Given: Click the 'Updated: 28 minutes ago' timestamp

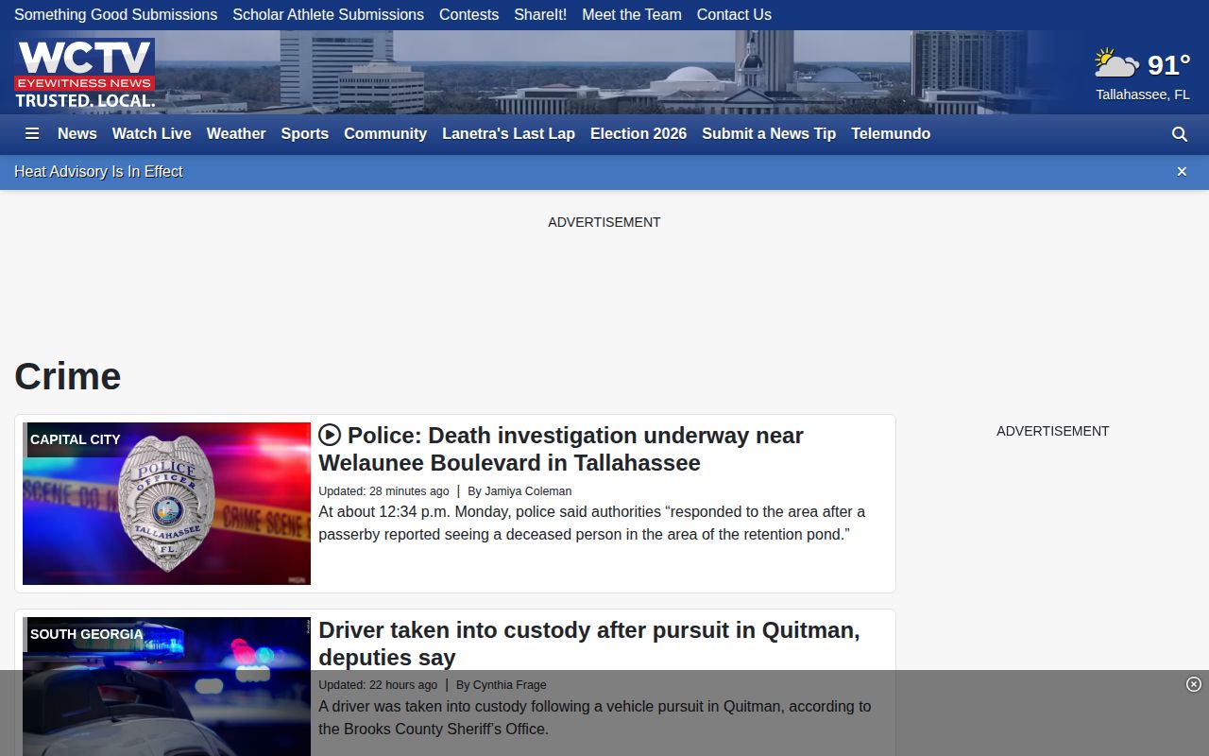Looking at the screenshot, I should pyautogui.click(x=383, y=491).
